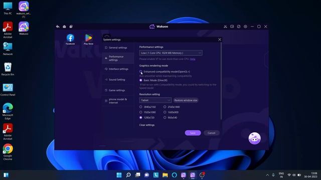Go to Game settings tab
This screenshot has width=321, height=180.
118,90
